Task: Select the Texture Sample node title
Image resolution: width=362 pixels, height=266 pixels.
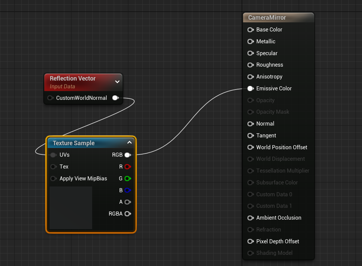Action: pyautogui.click(x=73, y=143)
